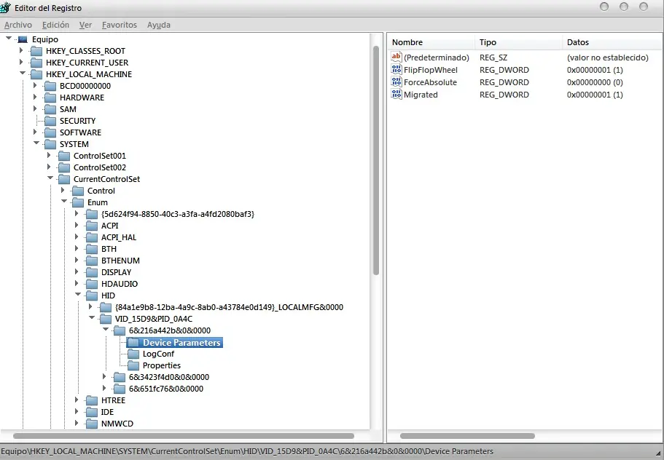Select the ForceAbsolute value name

(x=430, y=82)
